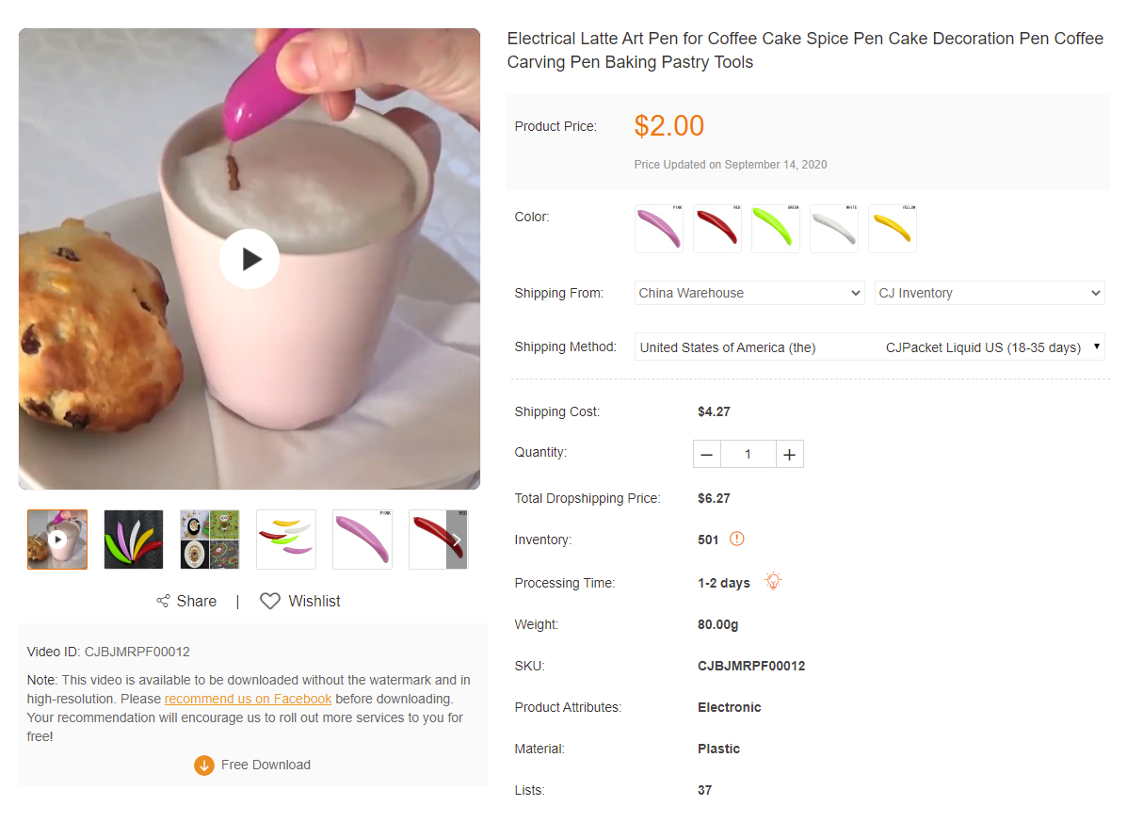Click the quantity input field
The height and width of the screenshot is (822, 1127).
pos(749,455)
